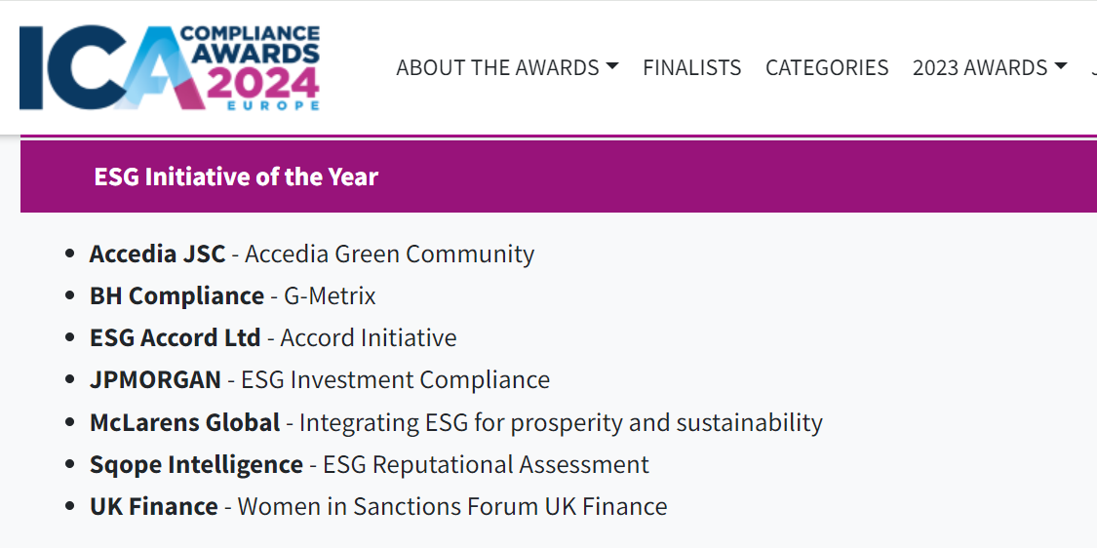1097x548 pixels.
Task: Expand the caret beside About the Awards
Action: pos(612,65)
